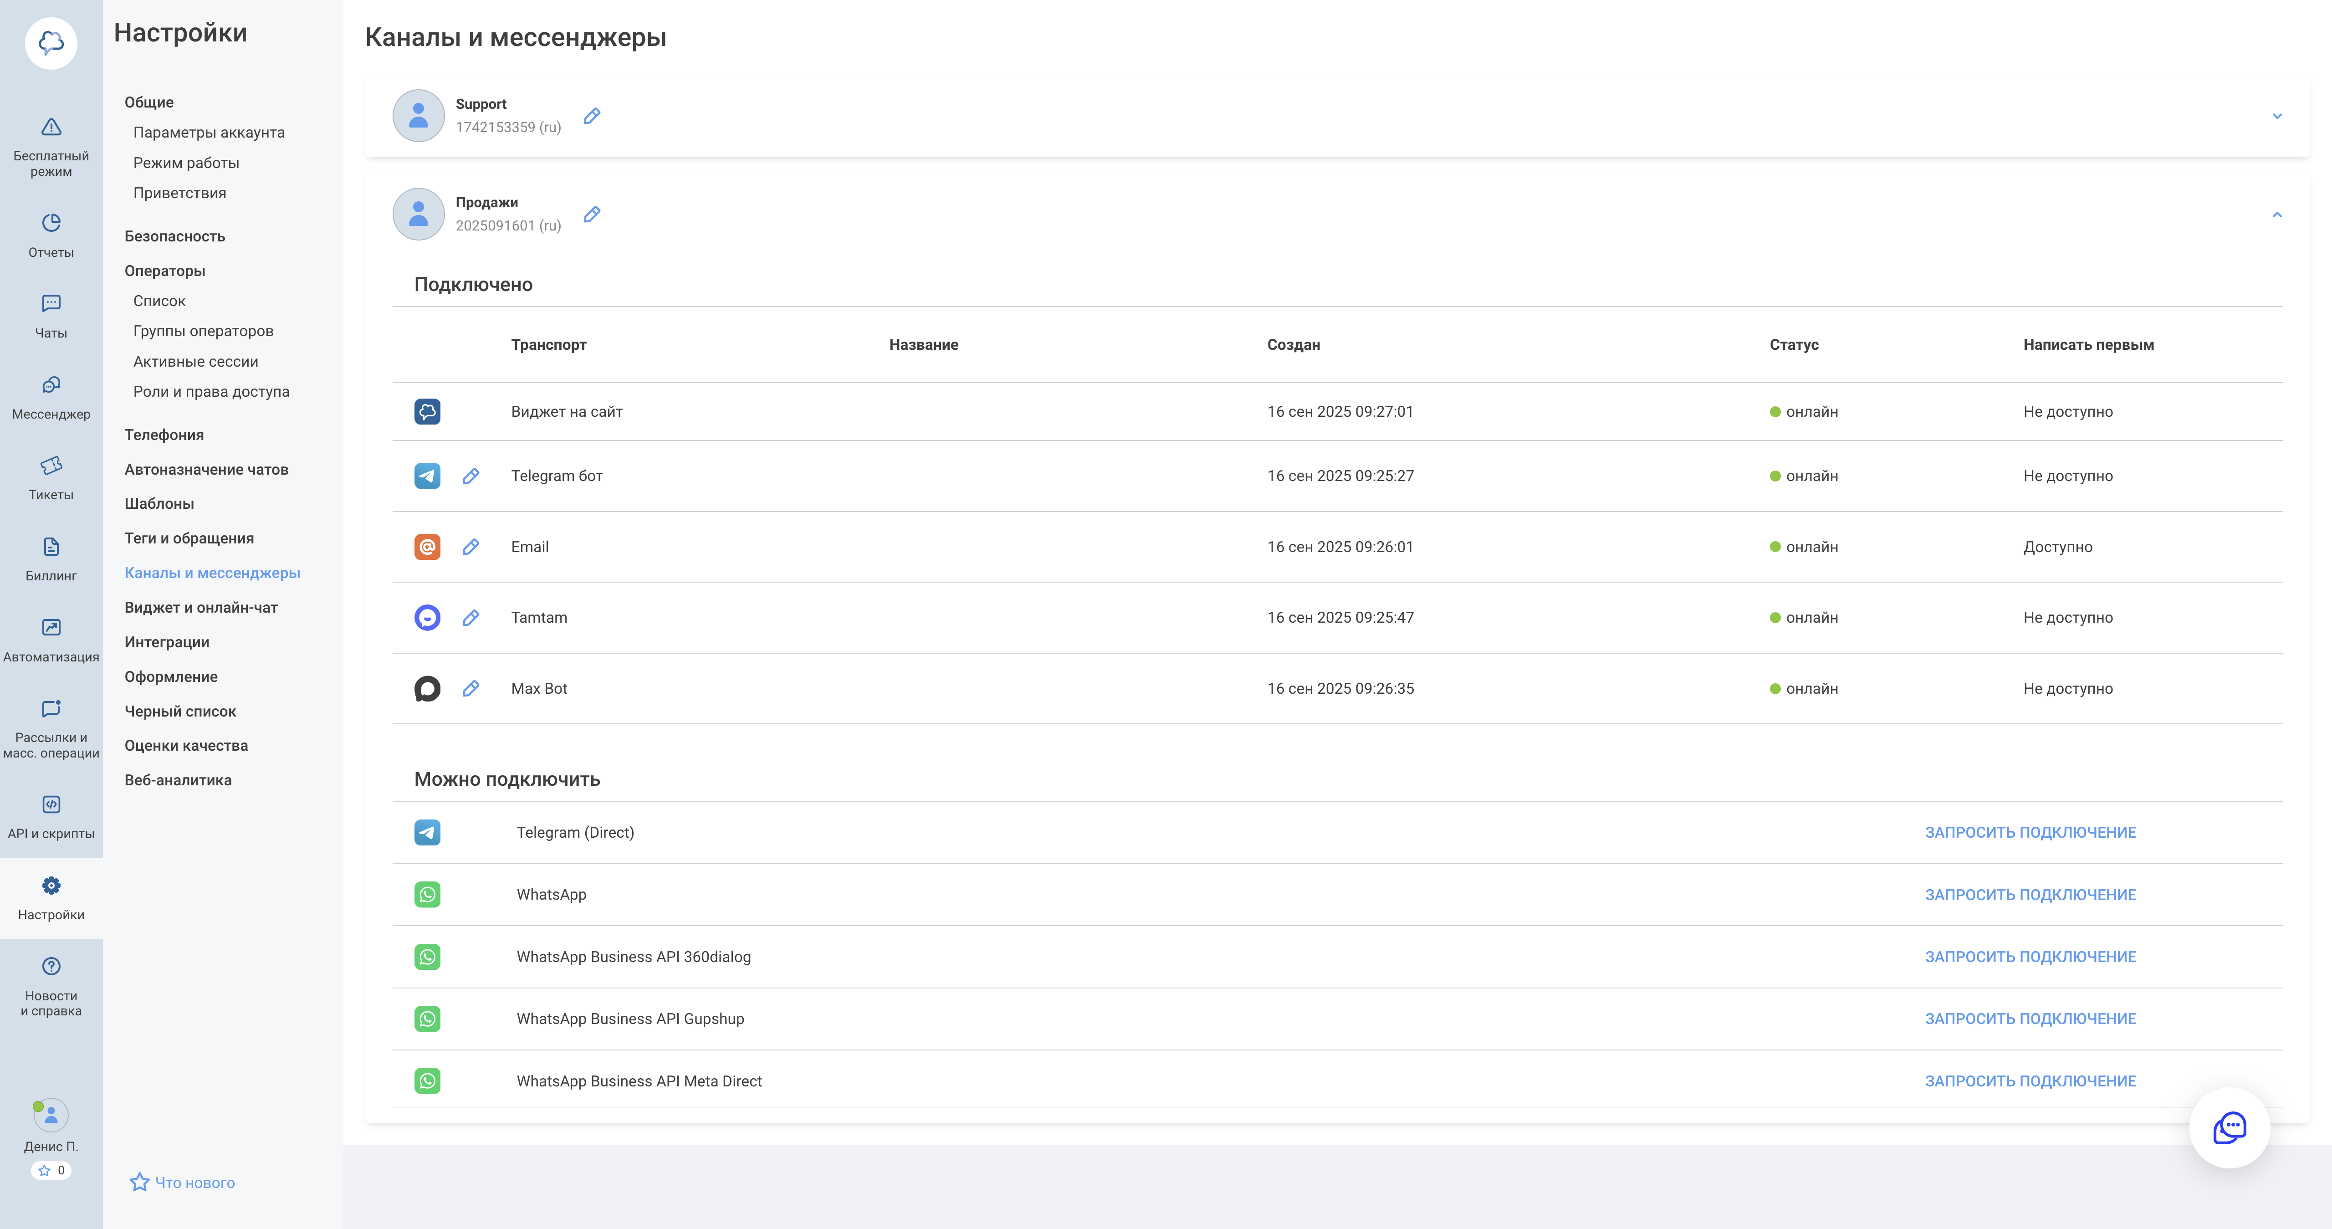Image resolution: width=2332 pixels, height=1229 pixels.
Task: Select Группы операторов in settings menu
Action: coord(203,332)
